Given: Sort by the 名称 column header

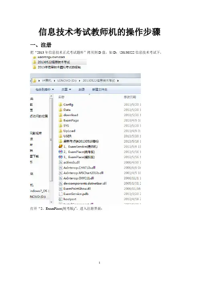Looking at the screenshot, I should [61, 97].
